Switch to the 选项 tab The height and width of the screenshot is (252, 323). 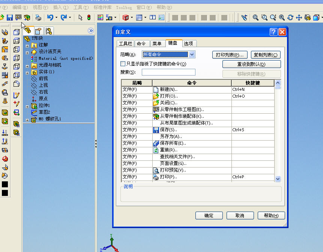click(188, 43)
